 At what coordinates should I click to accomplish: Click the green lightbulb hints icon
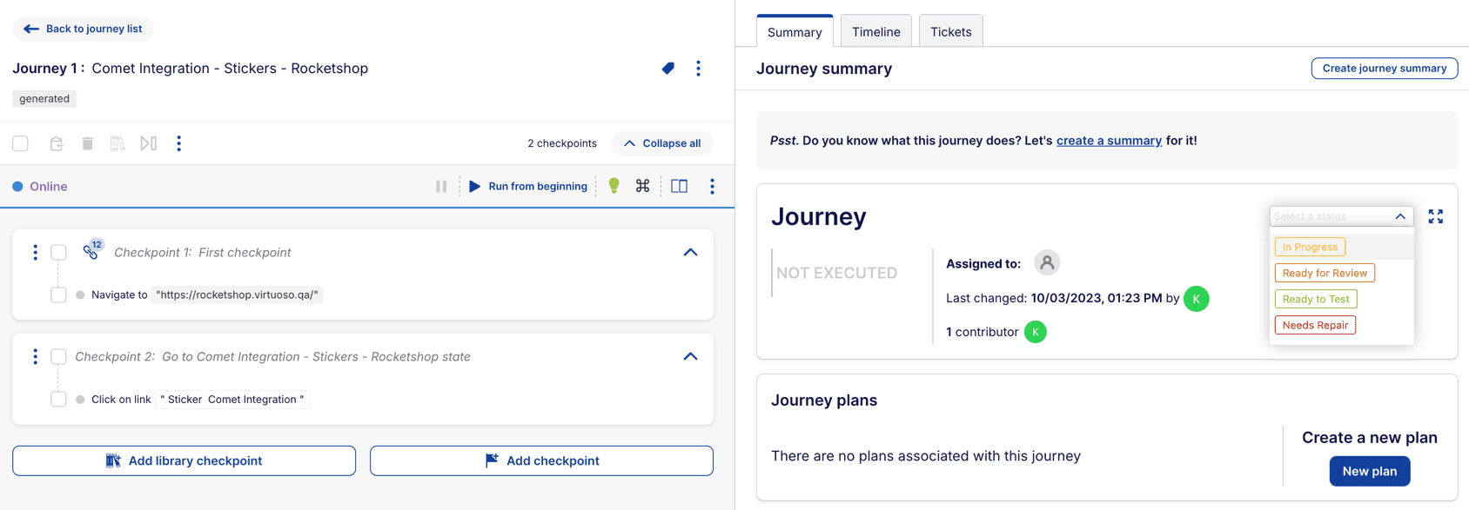point(614,186)
